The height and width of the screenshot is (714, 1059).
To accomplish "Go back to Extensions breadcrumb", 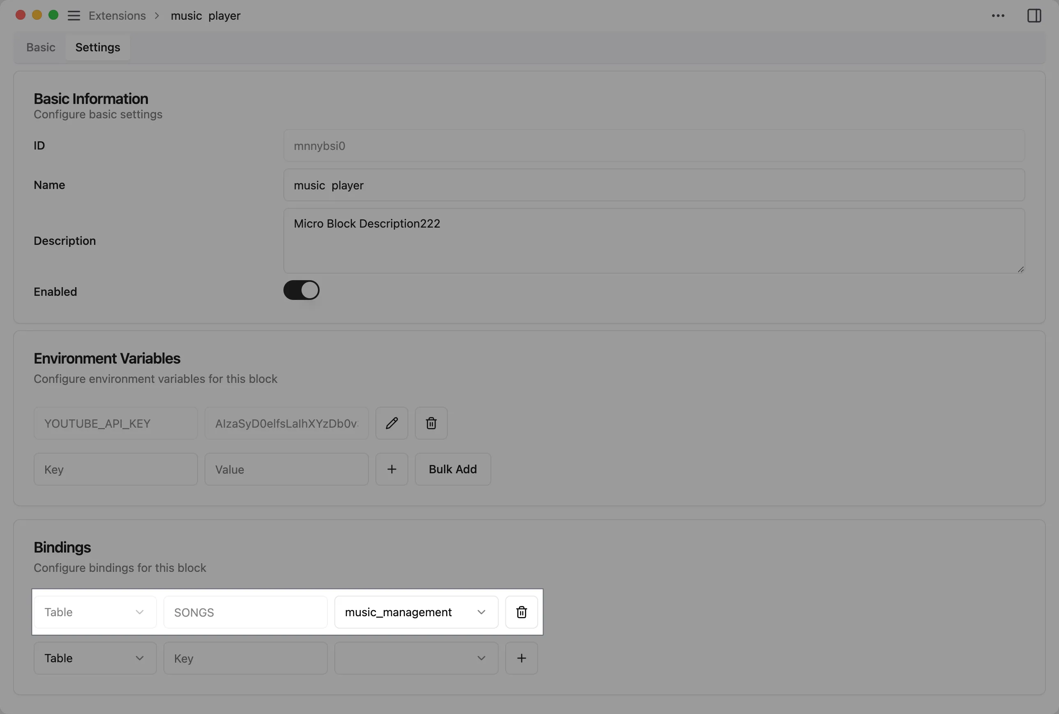I will (x=117, y=16).
